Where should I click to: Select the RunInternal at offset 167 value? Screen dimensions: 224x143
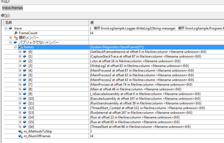point(141,112)
